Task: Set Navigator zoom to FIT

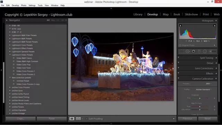Action: pos(48,20)
